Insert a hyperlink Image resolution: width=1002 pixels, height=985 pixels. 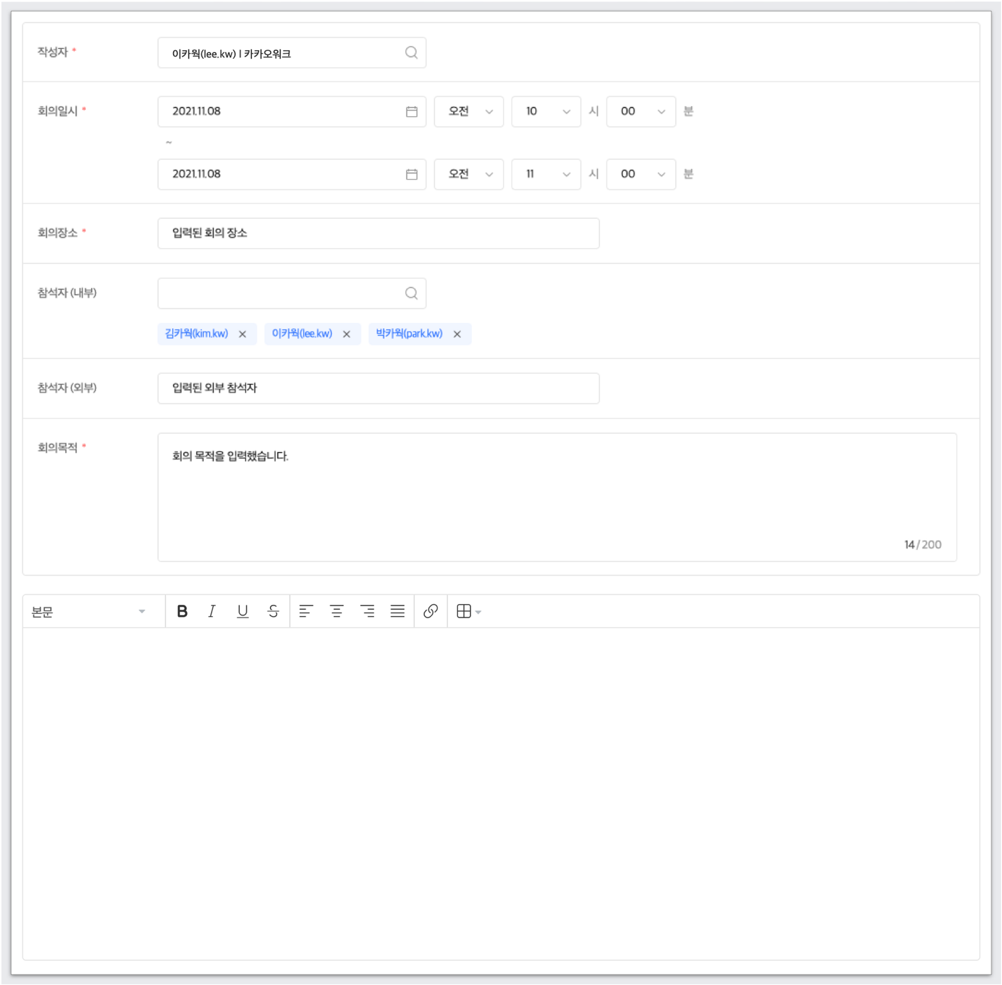430,611
